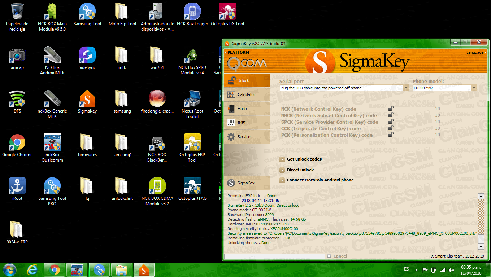This screenshot has width=491, height=277.
Task: Select the amcap camera icon
Action: point(17,58)
